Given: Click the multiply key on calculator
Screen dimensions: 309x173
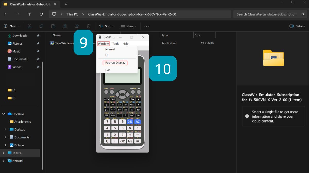Looking at the screenshot, I should click(130, 128).
